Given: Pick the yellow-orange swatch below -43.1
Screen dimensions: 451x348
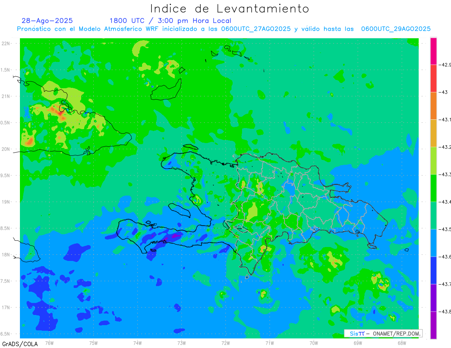Looking at the screenshot, I should [433, 133].
